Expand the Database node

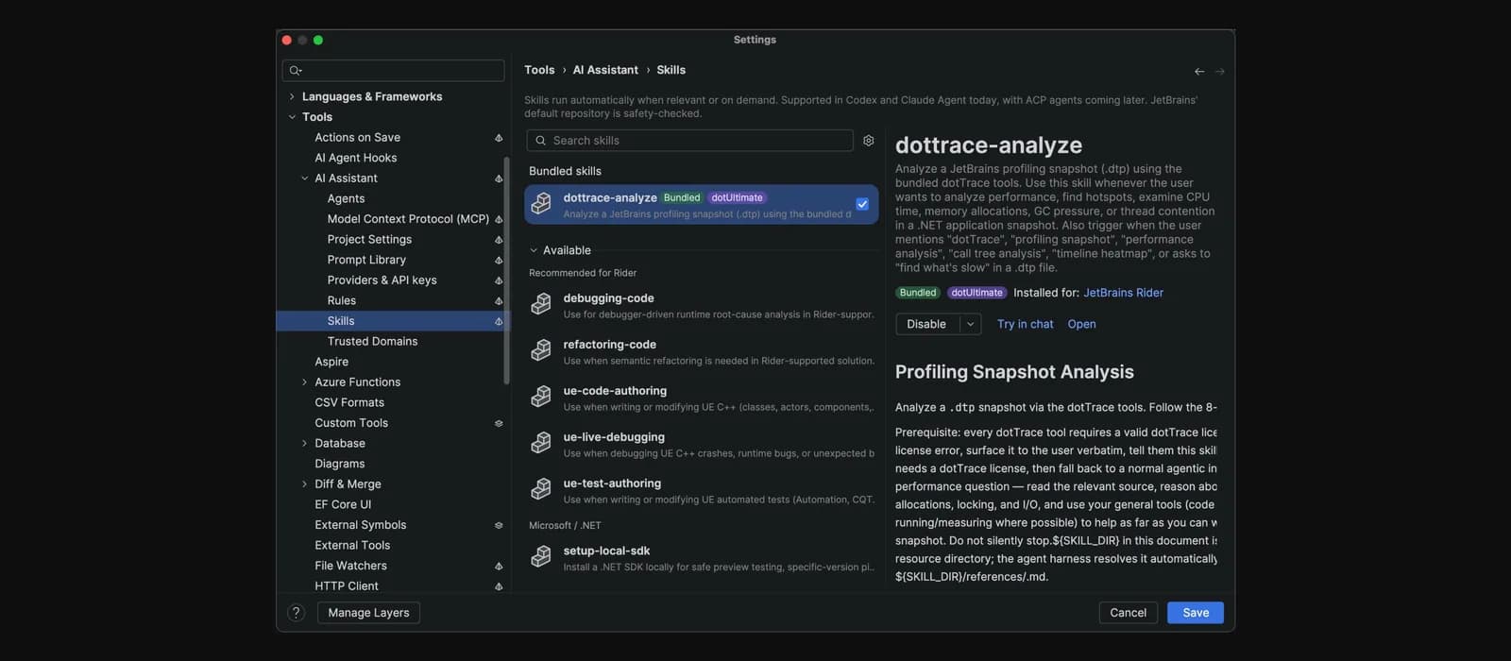click(304, 444)
